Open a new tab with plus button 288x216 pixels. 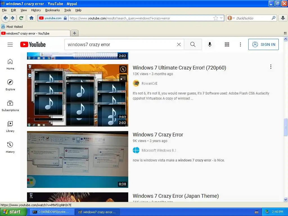[74, 33]
